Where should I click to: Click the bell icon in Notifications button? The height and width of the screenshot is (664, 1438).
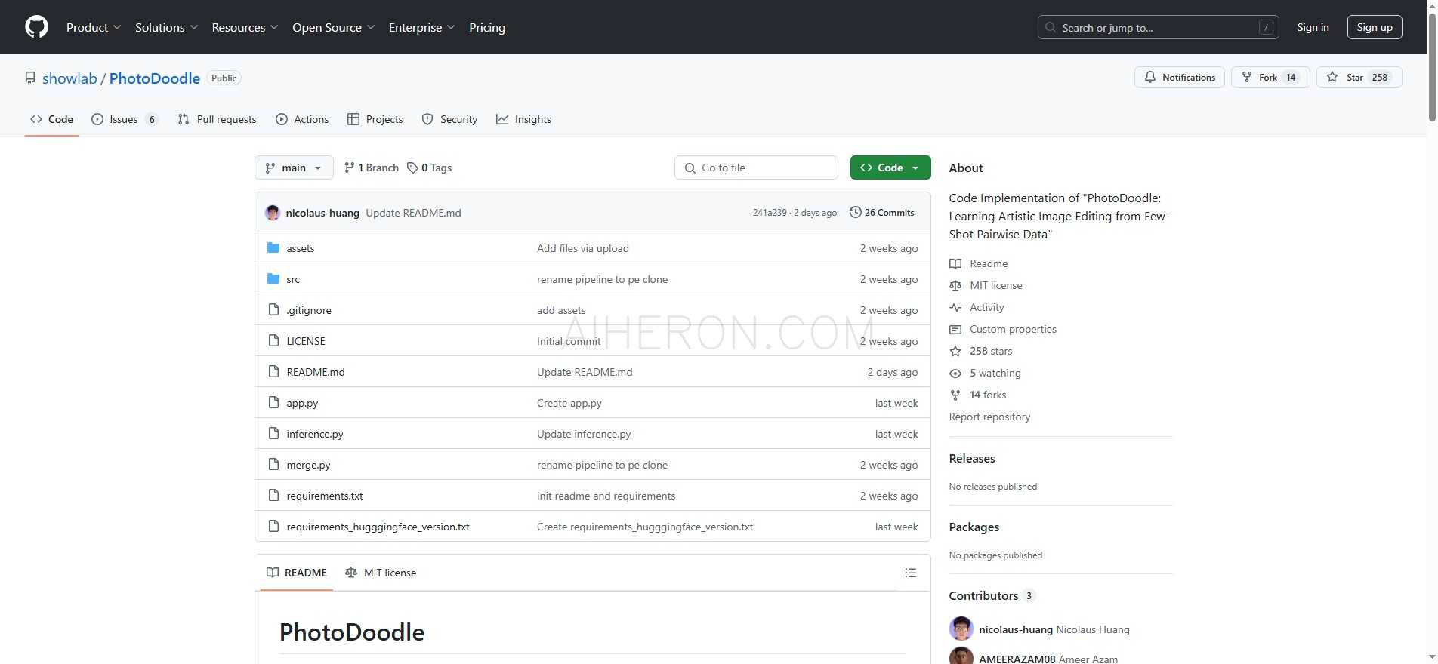[1150, 77]
